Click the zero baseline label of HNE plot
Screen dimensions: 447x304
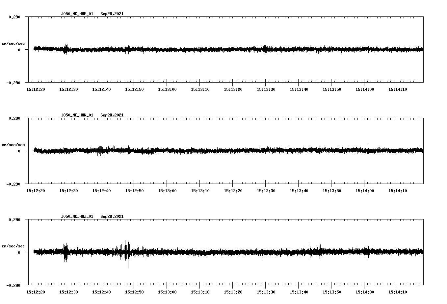pos(19,50)
